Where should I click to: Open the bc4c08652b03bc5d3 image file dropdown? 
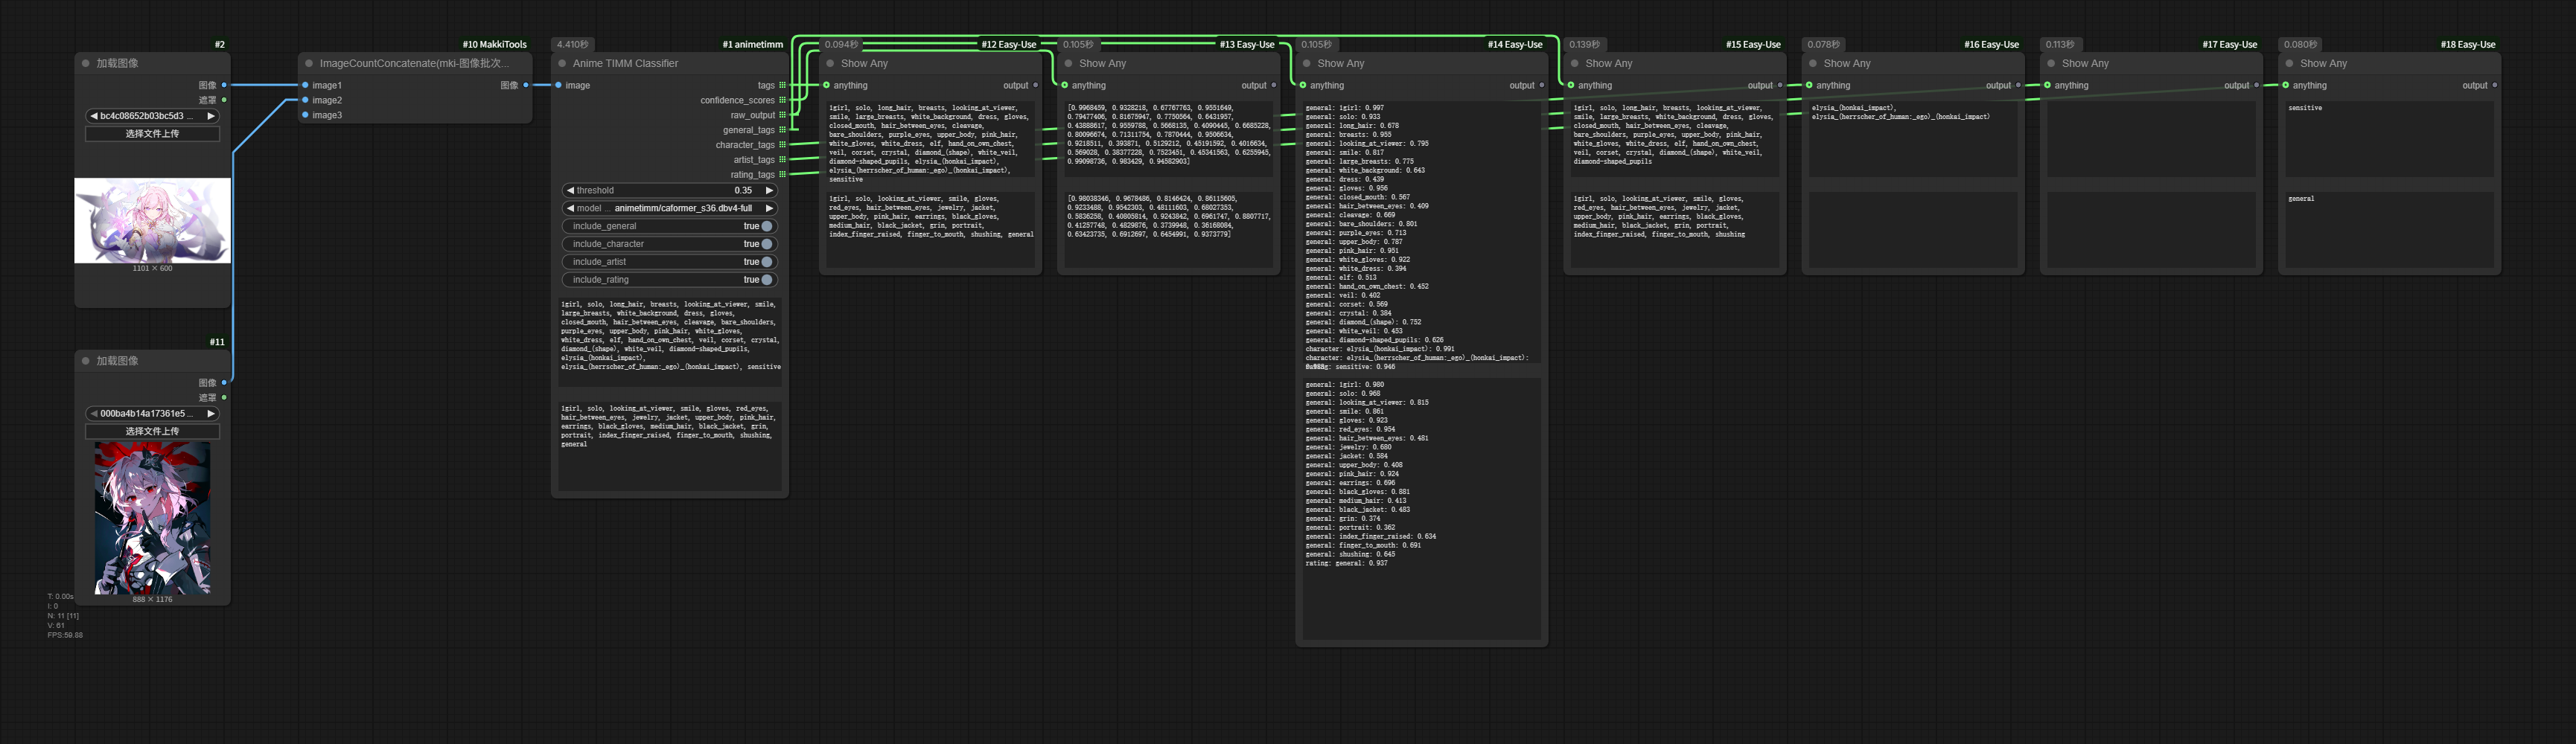coord(152,116)
